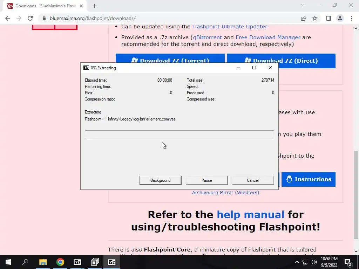Image resolution: width=359 pixels, height=269 pixels.
Task: Open File Explorer from taskbar
Action: coord(43,262)
